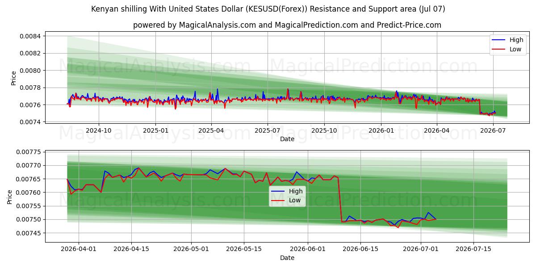Click the 2024-10 x-axis tick label
The width and height of the screenshot is (536, 268).
click(x=99, y=130)
